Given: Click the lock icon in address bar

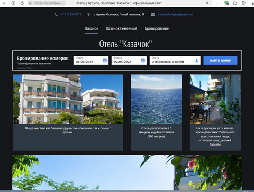Looking at the screenshot, I should click(30, 3).
